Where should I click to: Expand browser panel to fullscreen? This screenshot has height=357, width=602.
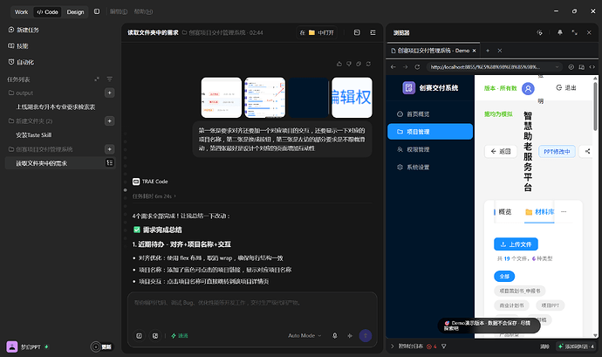pyautogui.click(x=574, y=32)
